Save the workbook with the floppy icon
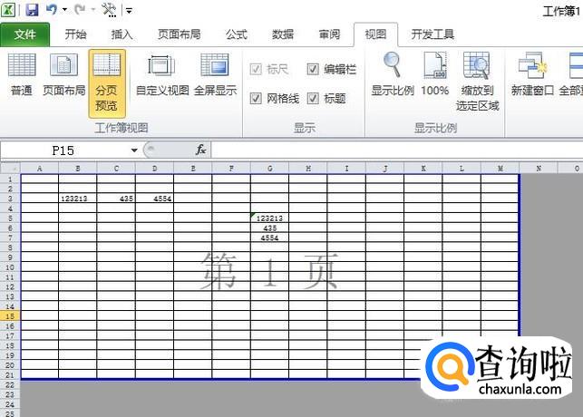583x417 pixels. pyautogui.click(x=32, y=10)
